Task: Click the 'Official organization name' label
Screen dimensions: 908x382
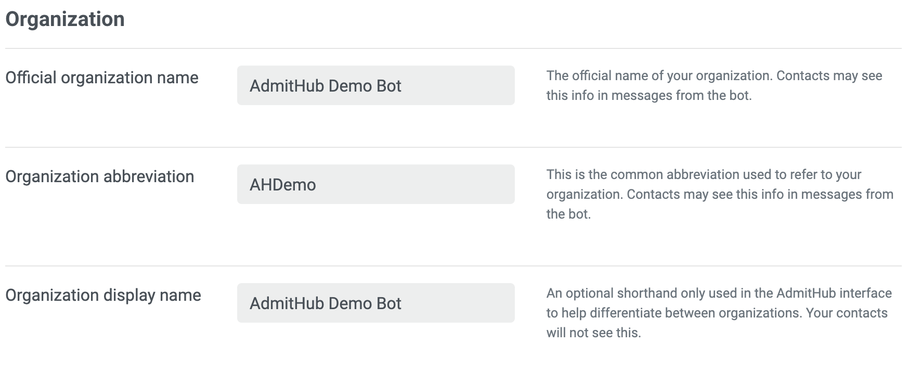Action: (x=102, y=78)
